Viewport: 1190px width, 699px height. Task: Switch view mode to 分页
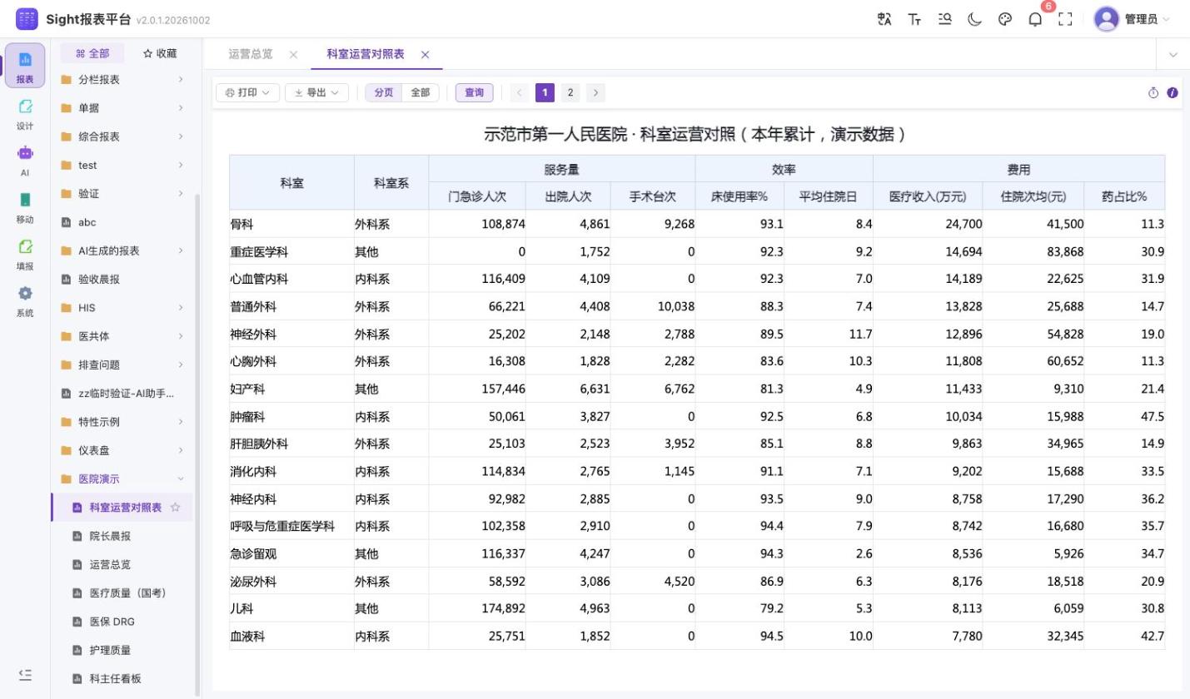383,92
